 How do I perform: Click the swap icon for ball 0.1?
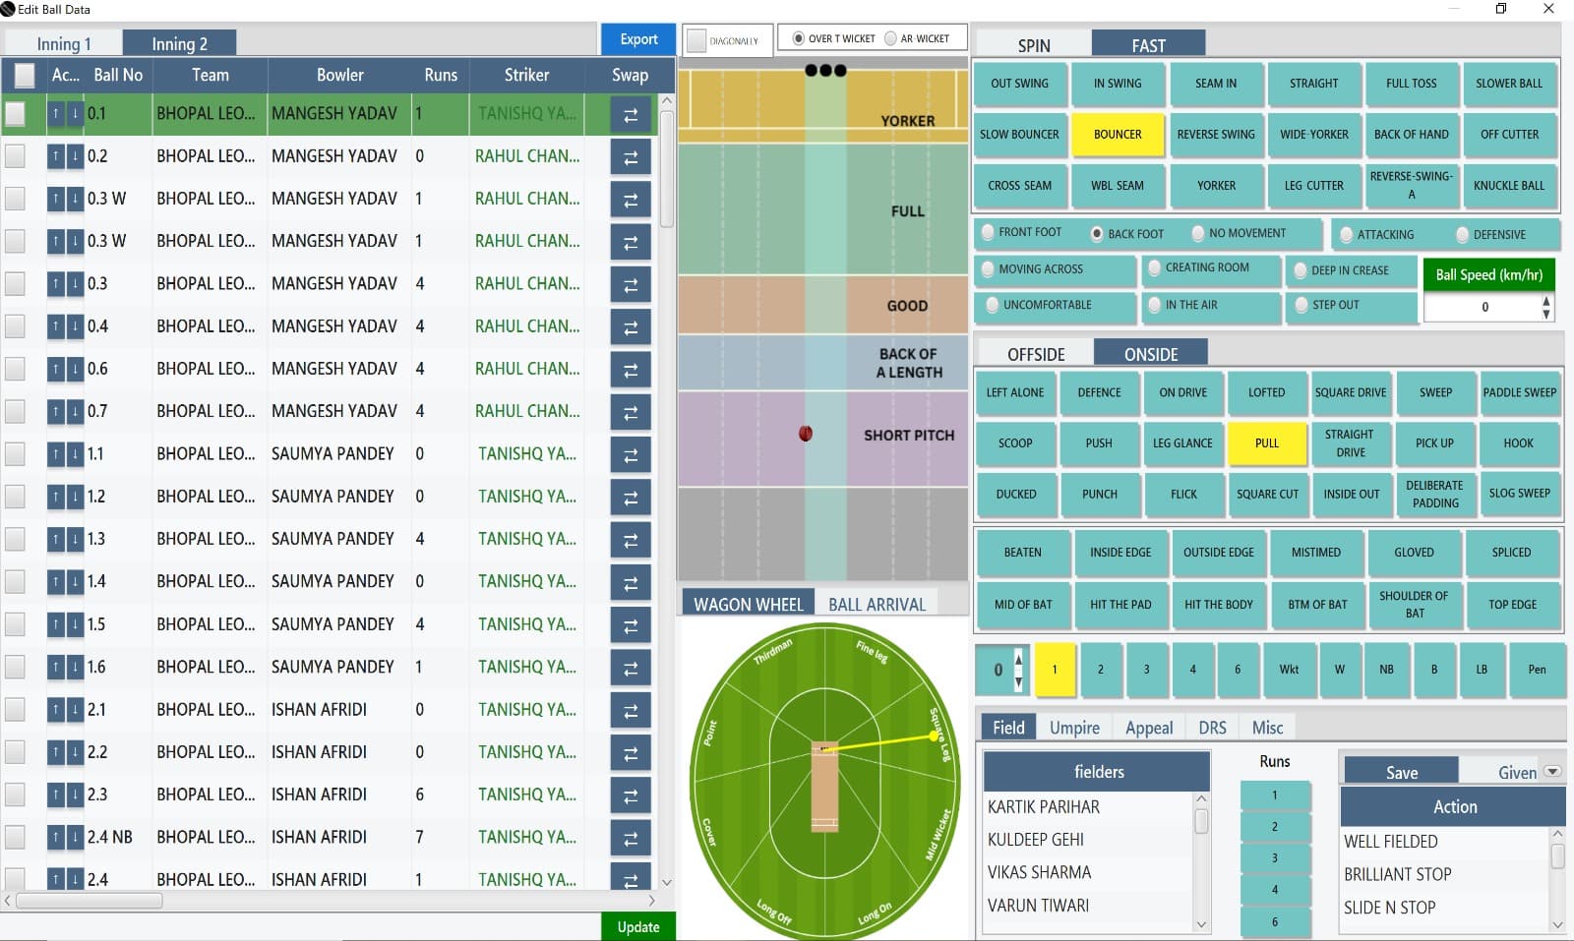click(x=631, y=115)
